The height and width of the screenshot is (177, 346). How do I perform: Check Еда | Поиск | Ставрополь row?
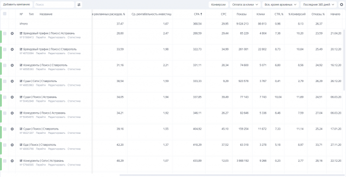point(5,145)
